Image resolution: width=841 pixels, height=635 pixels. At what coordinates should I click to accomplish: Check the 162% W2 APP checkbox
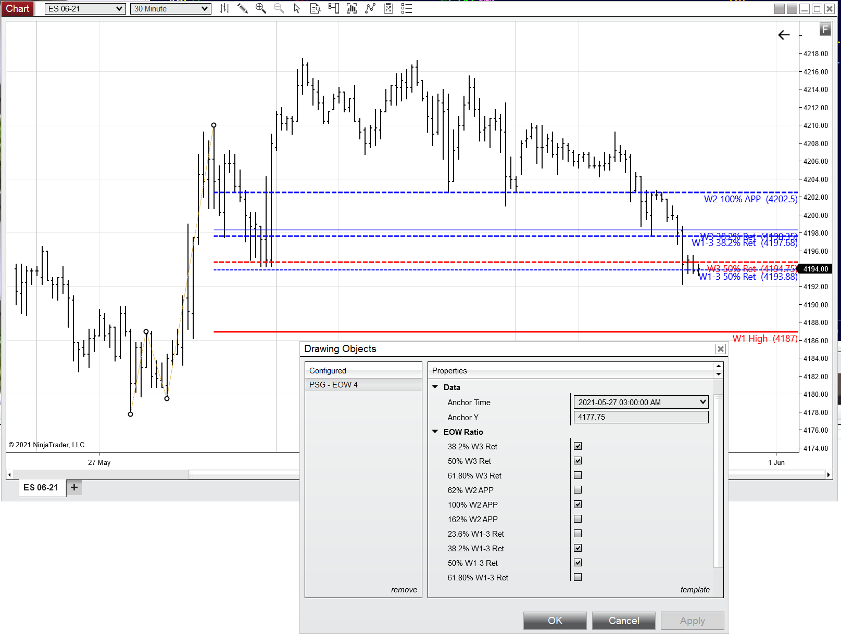pos(578,519)
